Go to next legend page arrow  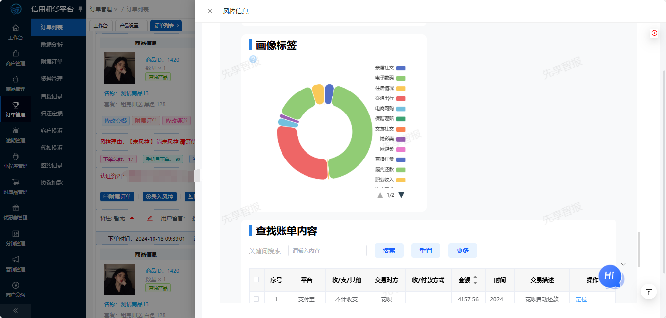(x=401, y=195)
